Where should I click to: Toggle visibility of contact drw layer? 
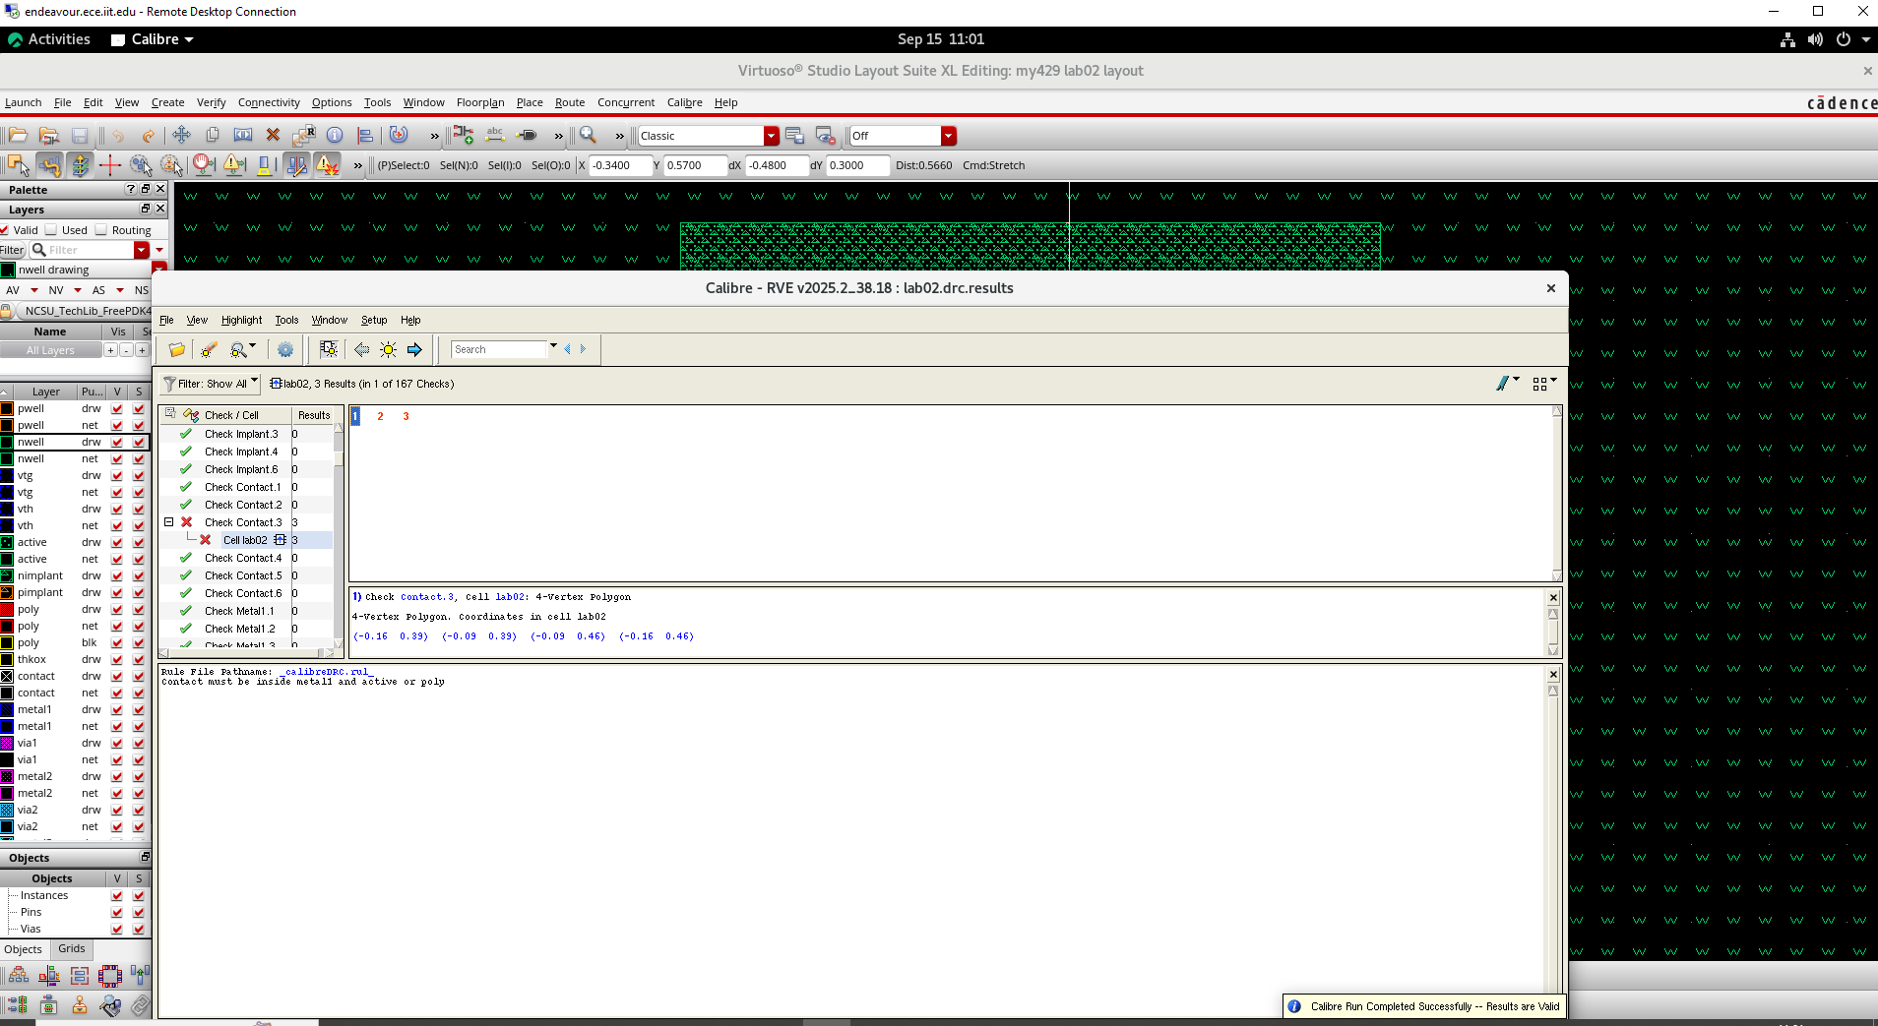pos(117,677)
